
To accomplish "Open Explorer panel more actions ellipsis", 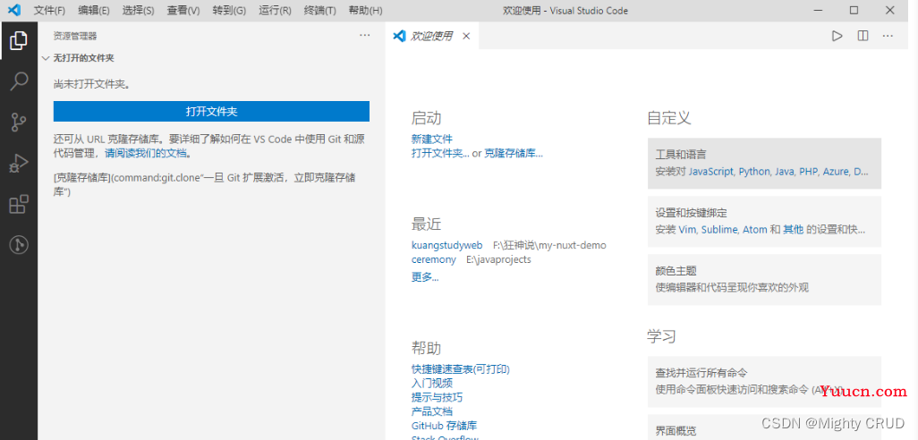I will pyautogui.click(x=365, y=35).
